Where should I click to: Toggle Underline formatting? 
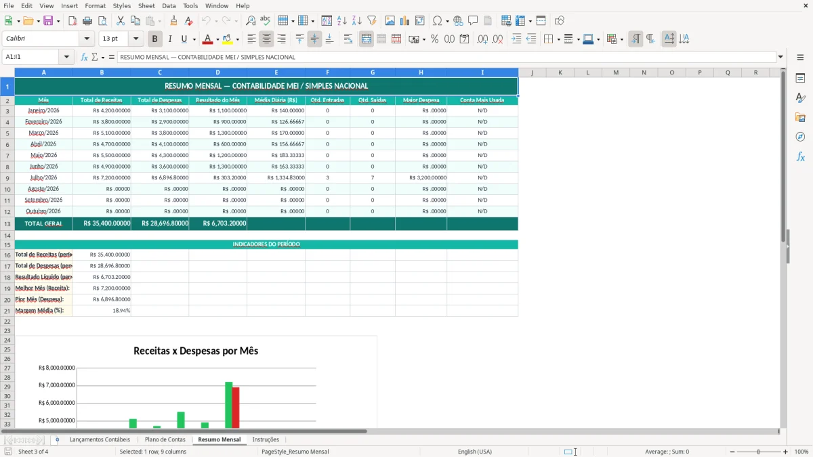pyautogui.click(x=185, y=39)
